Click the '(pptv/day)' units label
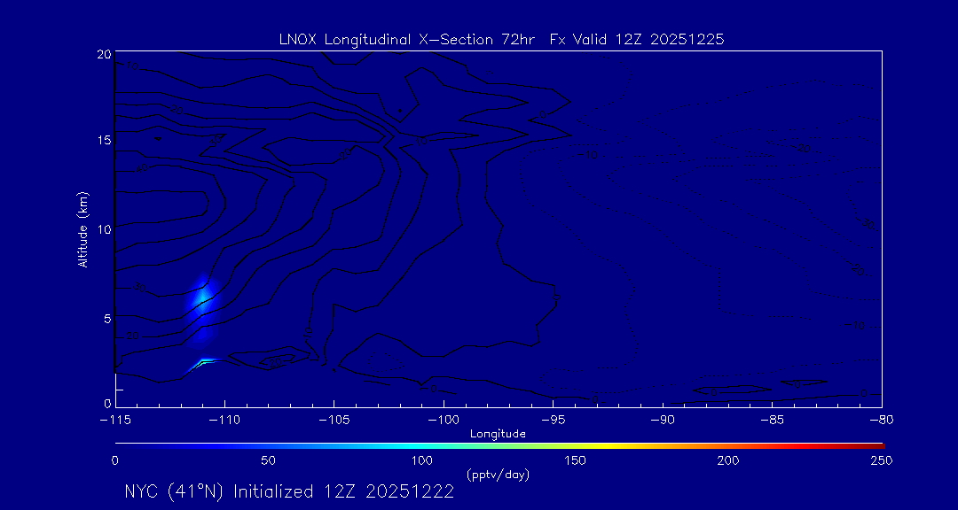This screenshot has height=510, width=958. point(498,475)
